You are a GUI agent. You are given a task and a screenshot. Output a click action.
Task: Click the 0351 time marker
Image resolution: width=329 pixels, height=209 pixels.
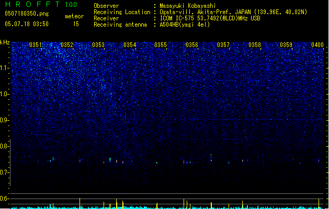36,45
